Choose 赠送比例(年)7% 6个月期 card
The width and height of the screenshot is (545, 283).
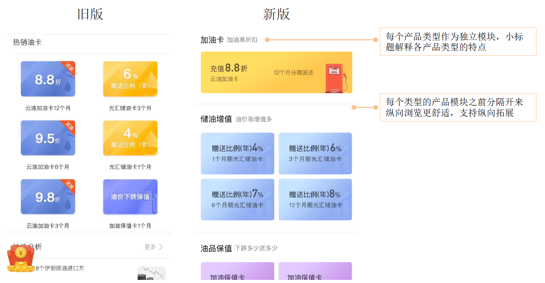tap(237, 199)
